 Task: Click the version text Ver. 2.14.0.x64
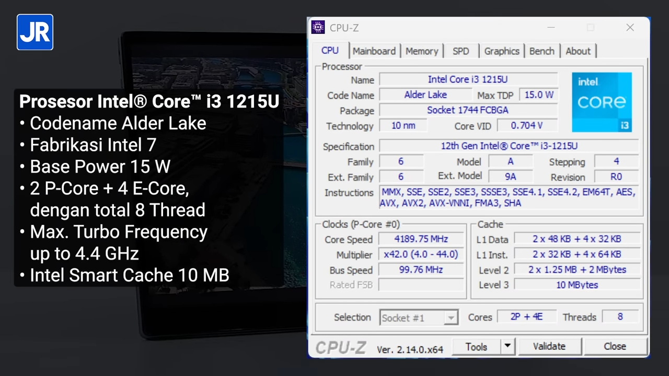click(x=410, y=349)
